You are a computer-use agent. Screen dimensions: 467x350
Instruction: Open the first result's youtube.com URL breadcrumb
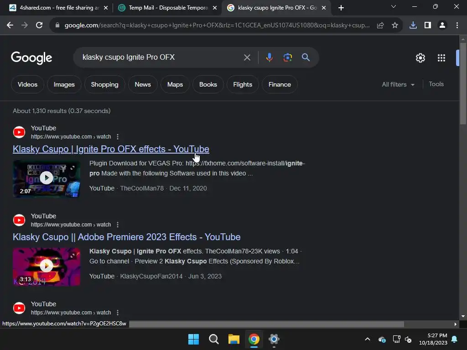coord(71,137)
